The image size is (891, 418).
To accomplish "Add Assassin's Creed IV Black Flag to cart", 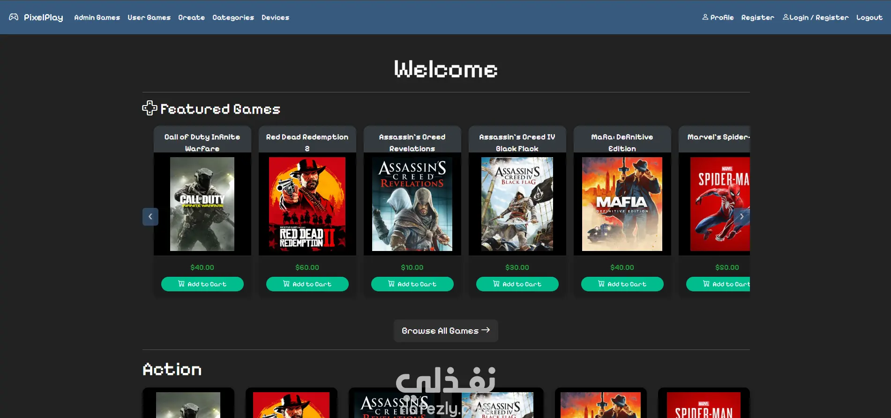I will pos(517,284).
